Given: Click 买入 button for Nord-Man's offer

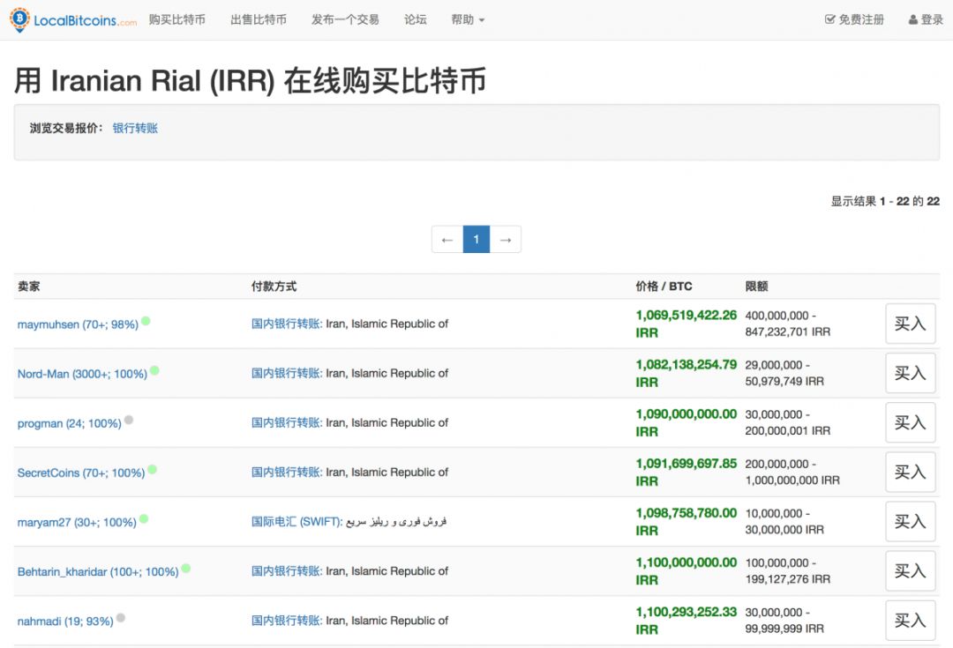Looking at the screenshot, I should [x=910, y=373].
